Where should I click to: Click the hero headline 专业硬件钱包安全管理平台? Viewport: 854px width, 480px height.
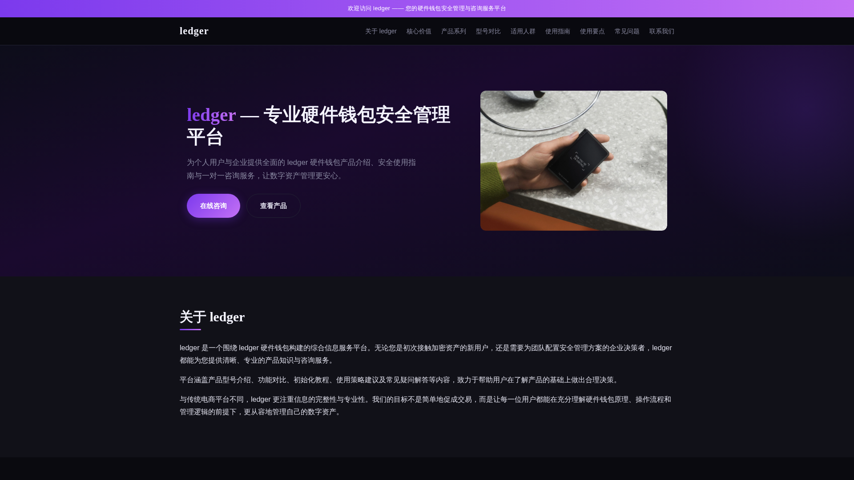(x=319, y=126)
